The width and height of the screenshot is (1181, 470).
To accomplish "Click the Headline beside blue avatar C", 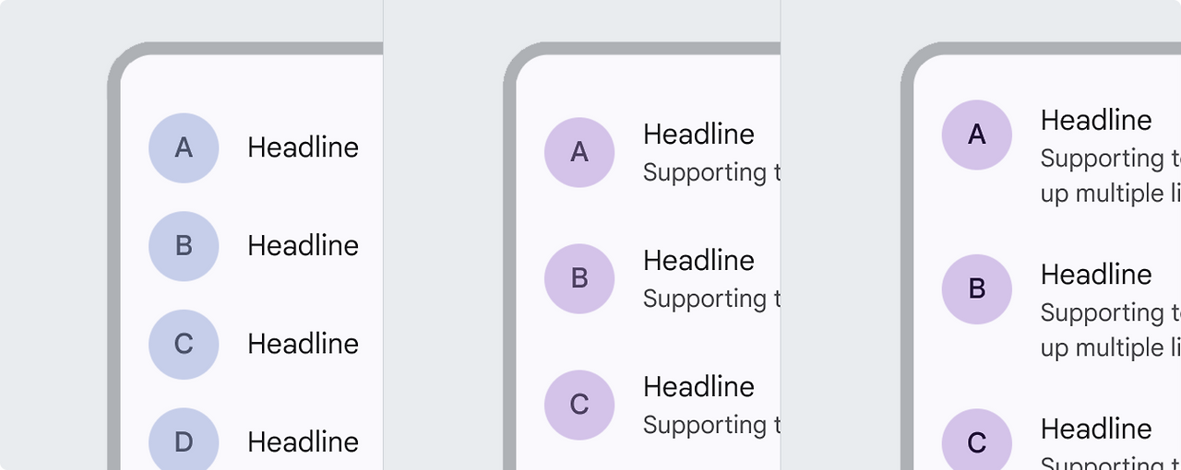I will (x=303, y=344).
